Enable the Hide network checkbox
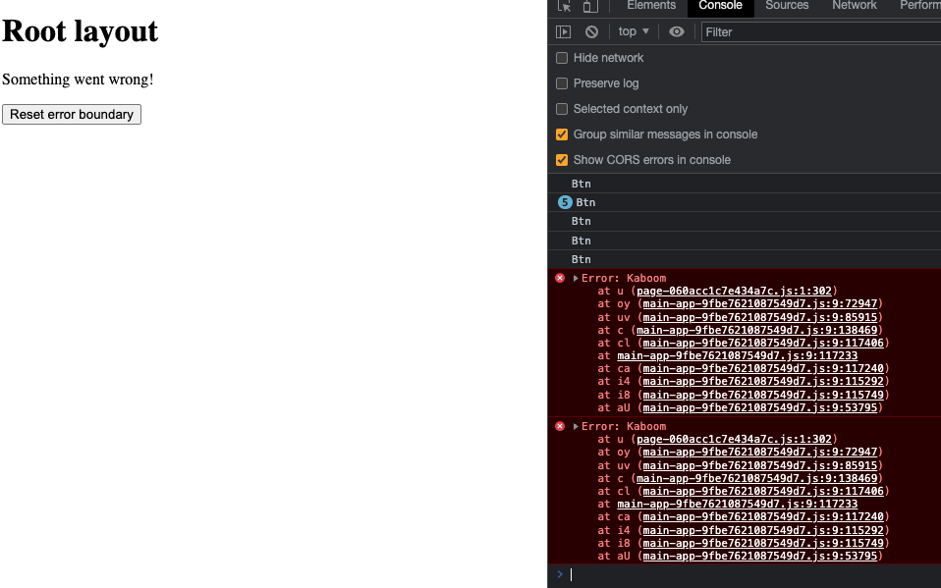941x588 pixels. [562, 58]
